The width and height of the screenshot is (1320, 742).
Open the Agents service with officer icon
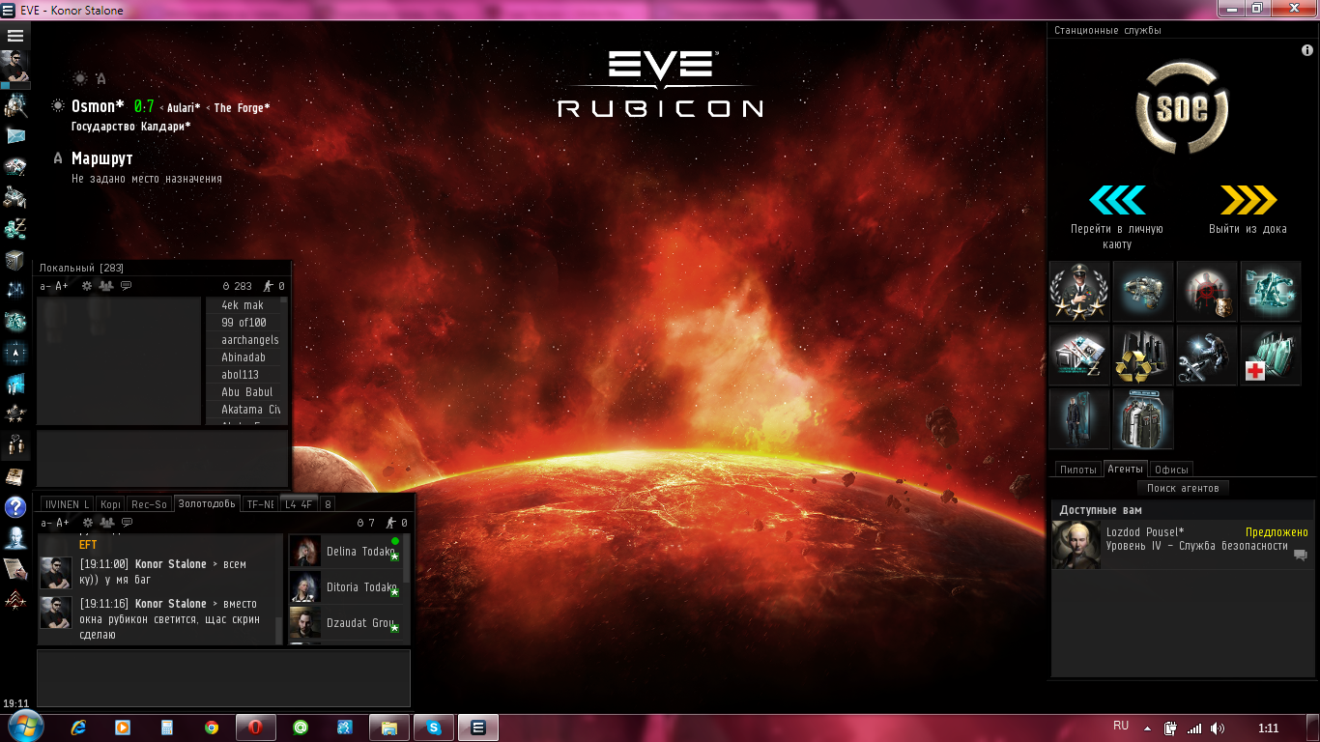pos(1079,291)
